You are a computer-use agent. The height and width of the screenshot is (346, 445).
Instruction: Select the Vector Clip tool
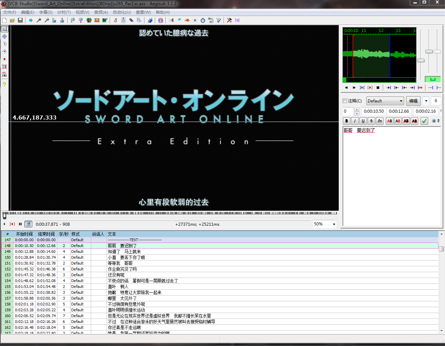click(4, 74)
